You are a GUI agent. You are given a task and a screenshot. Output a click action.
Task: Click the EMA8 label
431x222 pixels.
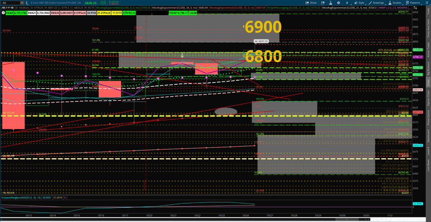pos(9,13)
